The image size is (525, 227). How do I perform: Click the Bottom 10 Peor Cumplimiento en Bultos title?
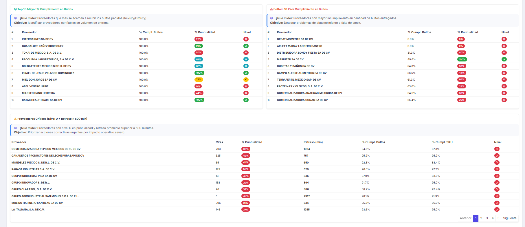tap(300, 9)
